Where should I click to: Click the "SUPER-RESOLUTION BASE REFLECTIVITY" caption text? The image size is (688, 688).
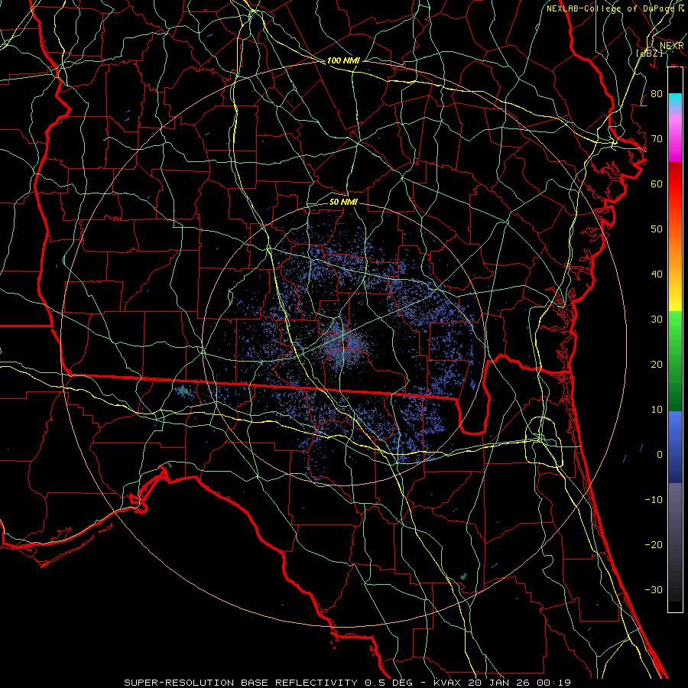point(241,683)
